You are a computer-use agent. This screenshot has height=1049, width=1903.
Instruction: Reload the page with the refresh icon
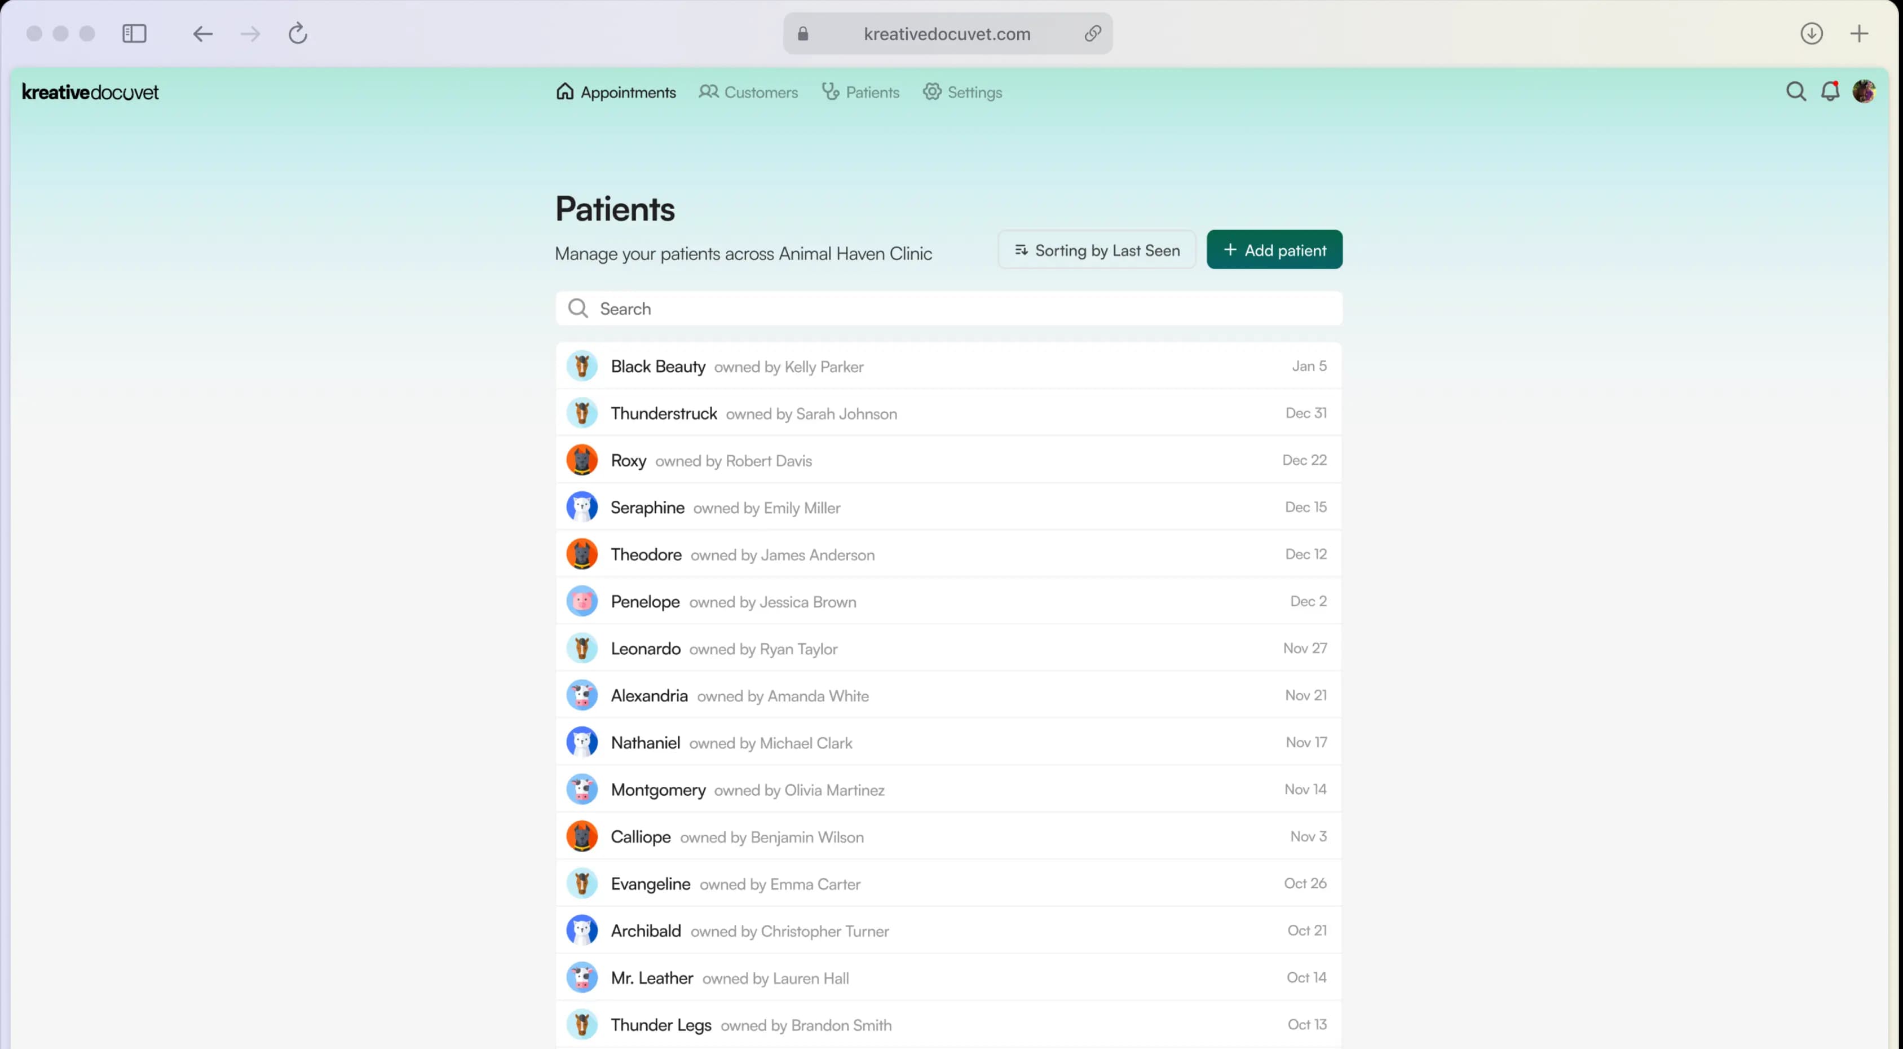298,33
